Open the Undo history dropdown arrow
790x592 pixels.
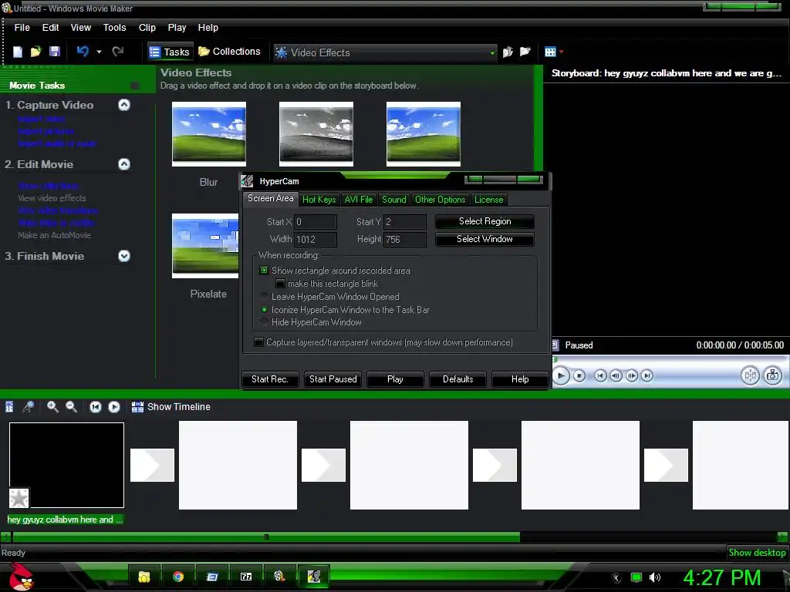[99, 52]
